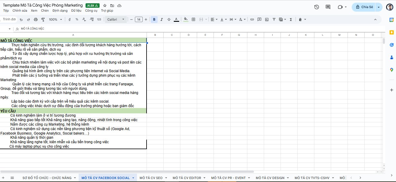Expand the horizontal align dropdown
The image size is (396, 182).
pos(214,19)
